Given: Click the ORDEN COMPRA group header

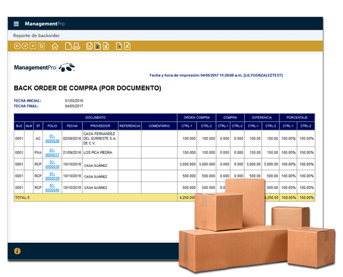Looking at the screenshot, I should pyautogui.click(x=197, y=118).
